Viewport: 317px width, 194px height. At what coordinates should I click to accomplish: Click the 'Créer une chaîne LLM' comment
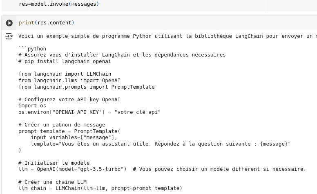[x=52, y=182]
